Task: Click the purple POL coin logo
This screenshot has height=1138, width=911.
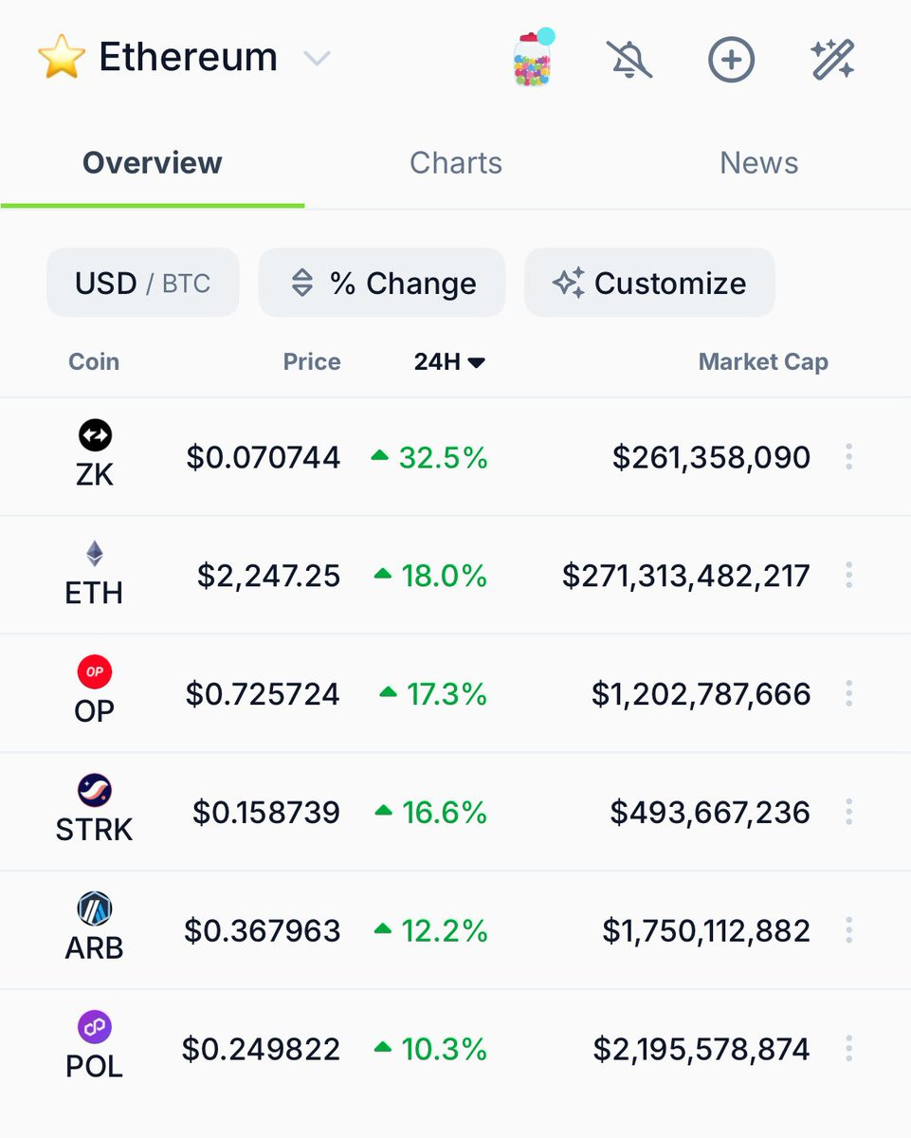Action: [x=95, y=1027]
